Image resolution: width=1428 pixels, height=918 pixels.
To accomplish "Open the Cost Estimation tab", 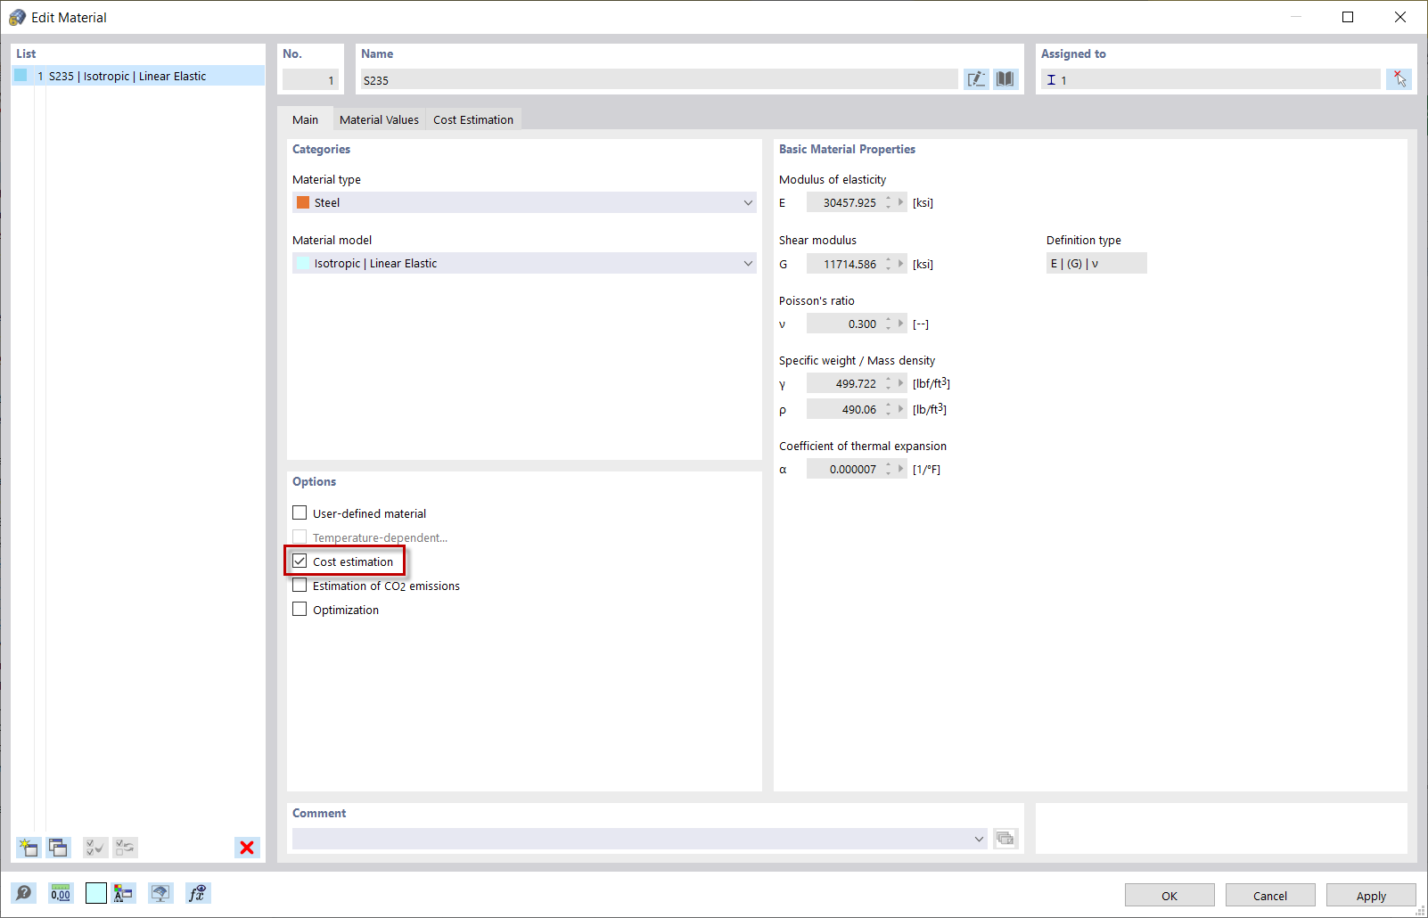I will pos(473,119).
